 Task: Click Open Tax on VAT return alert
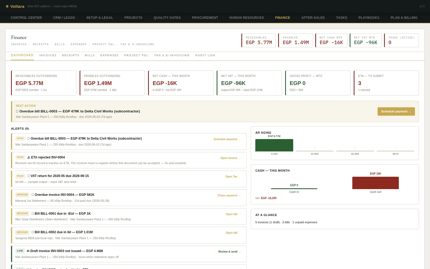(x=233, y=177)
